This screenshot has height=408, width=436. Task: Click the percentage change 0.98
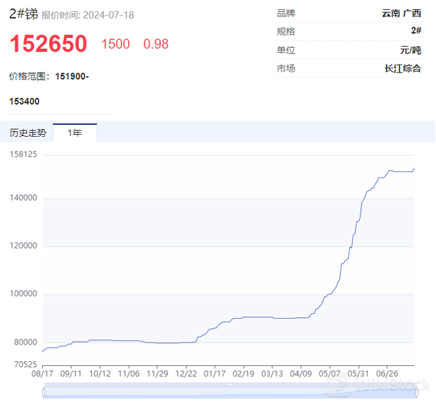click(156, 44)
